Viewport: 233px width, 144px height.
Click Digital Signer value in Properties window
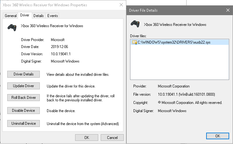click(65, 61)
